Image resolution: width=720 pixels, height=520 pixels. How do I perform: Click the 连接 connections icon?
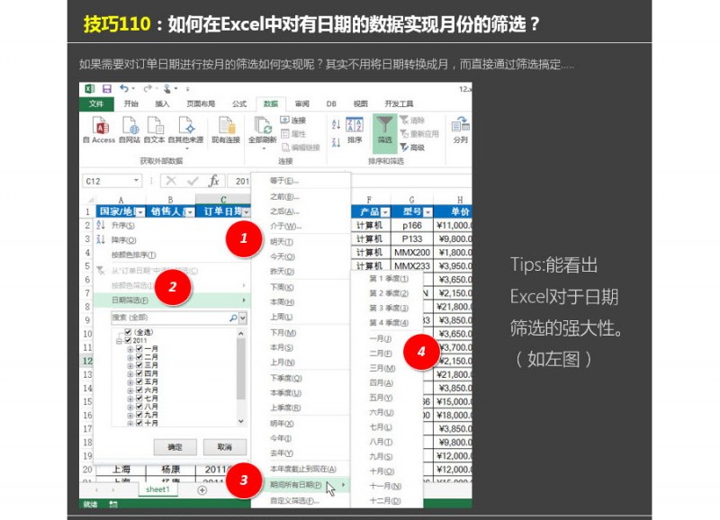coord(285,121)
